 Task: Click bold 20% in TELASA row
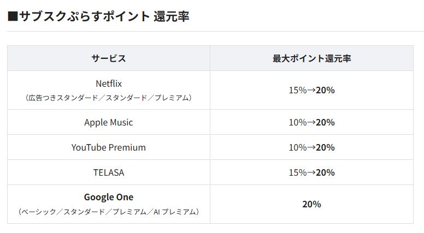[325, 172]
